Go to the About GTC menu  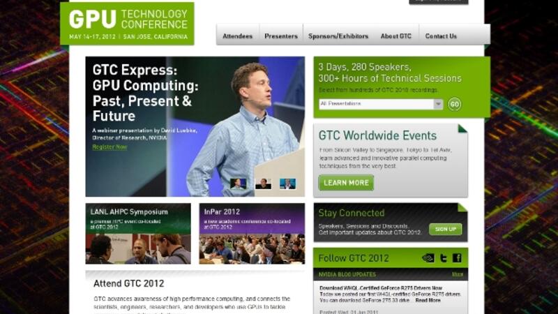[395, 36]
